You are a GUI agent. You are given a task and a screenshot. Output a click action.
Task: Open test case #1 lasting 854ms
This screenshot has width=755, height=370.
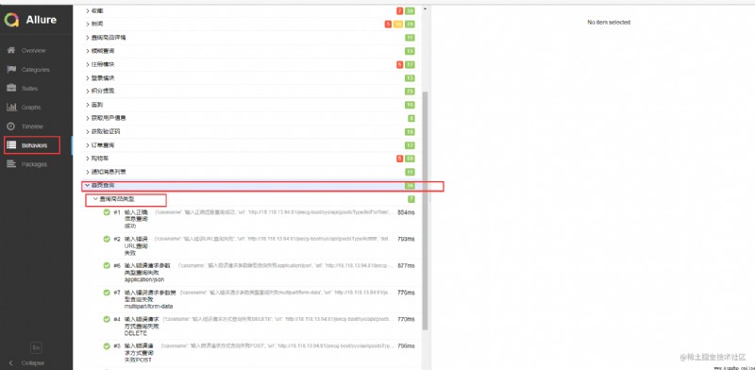tap(259, 219)
